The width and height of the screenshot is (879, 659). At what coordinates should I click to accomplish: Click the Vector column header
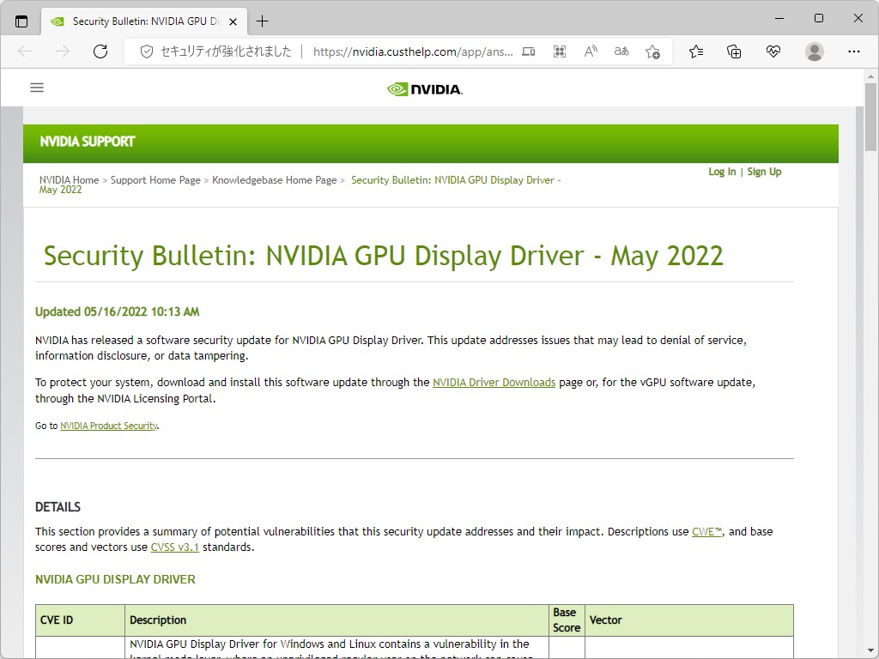point(689,620)
